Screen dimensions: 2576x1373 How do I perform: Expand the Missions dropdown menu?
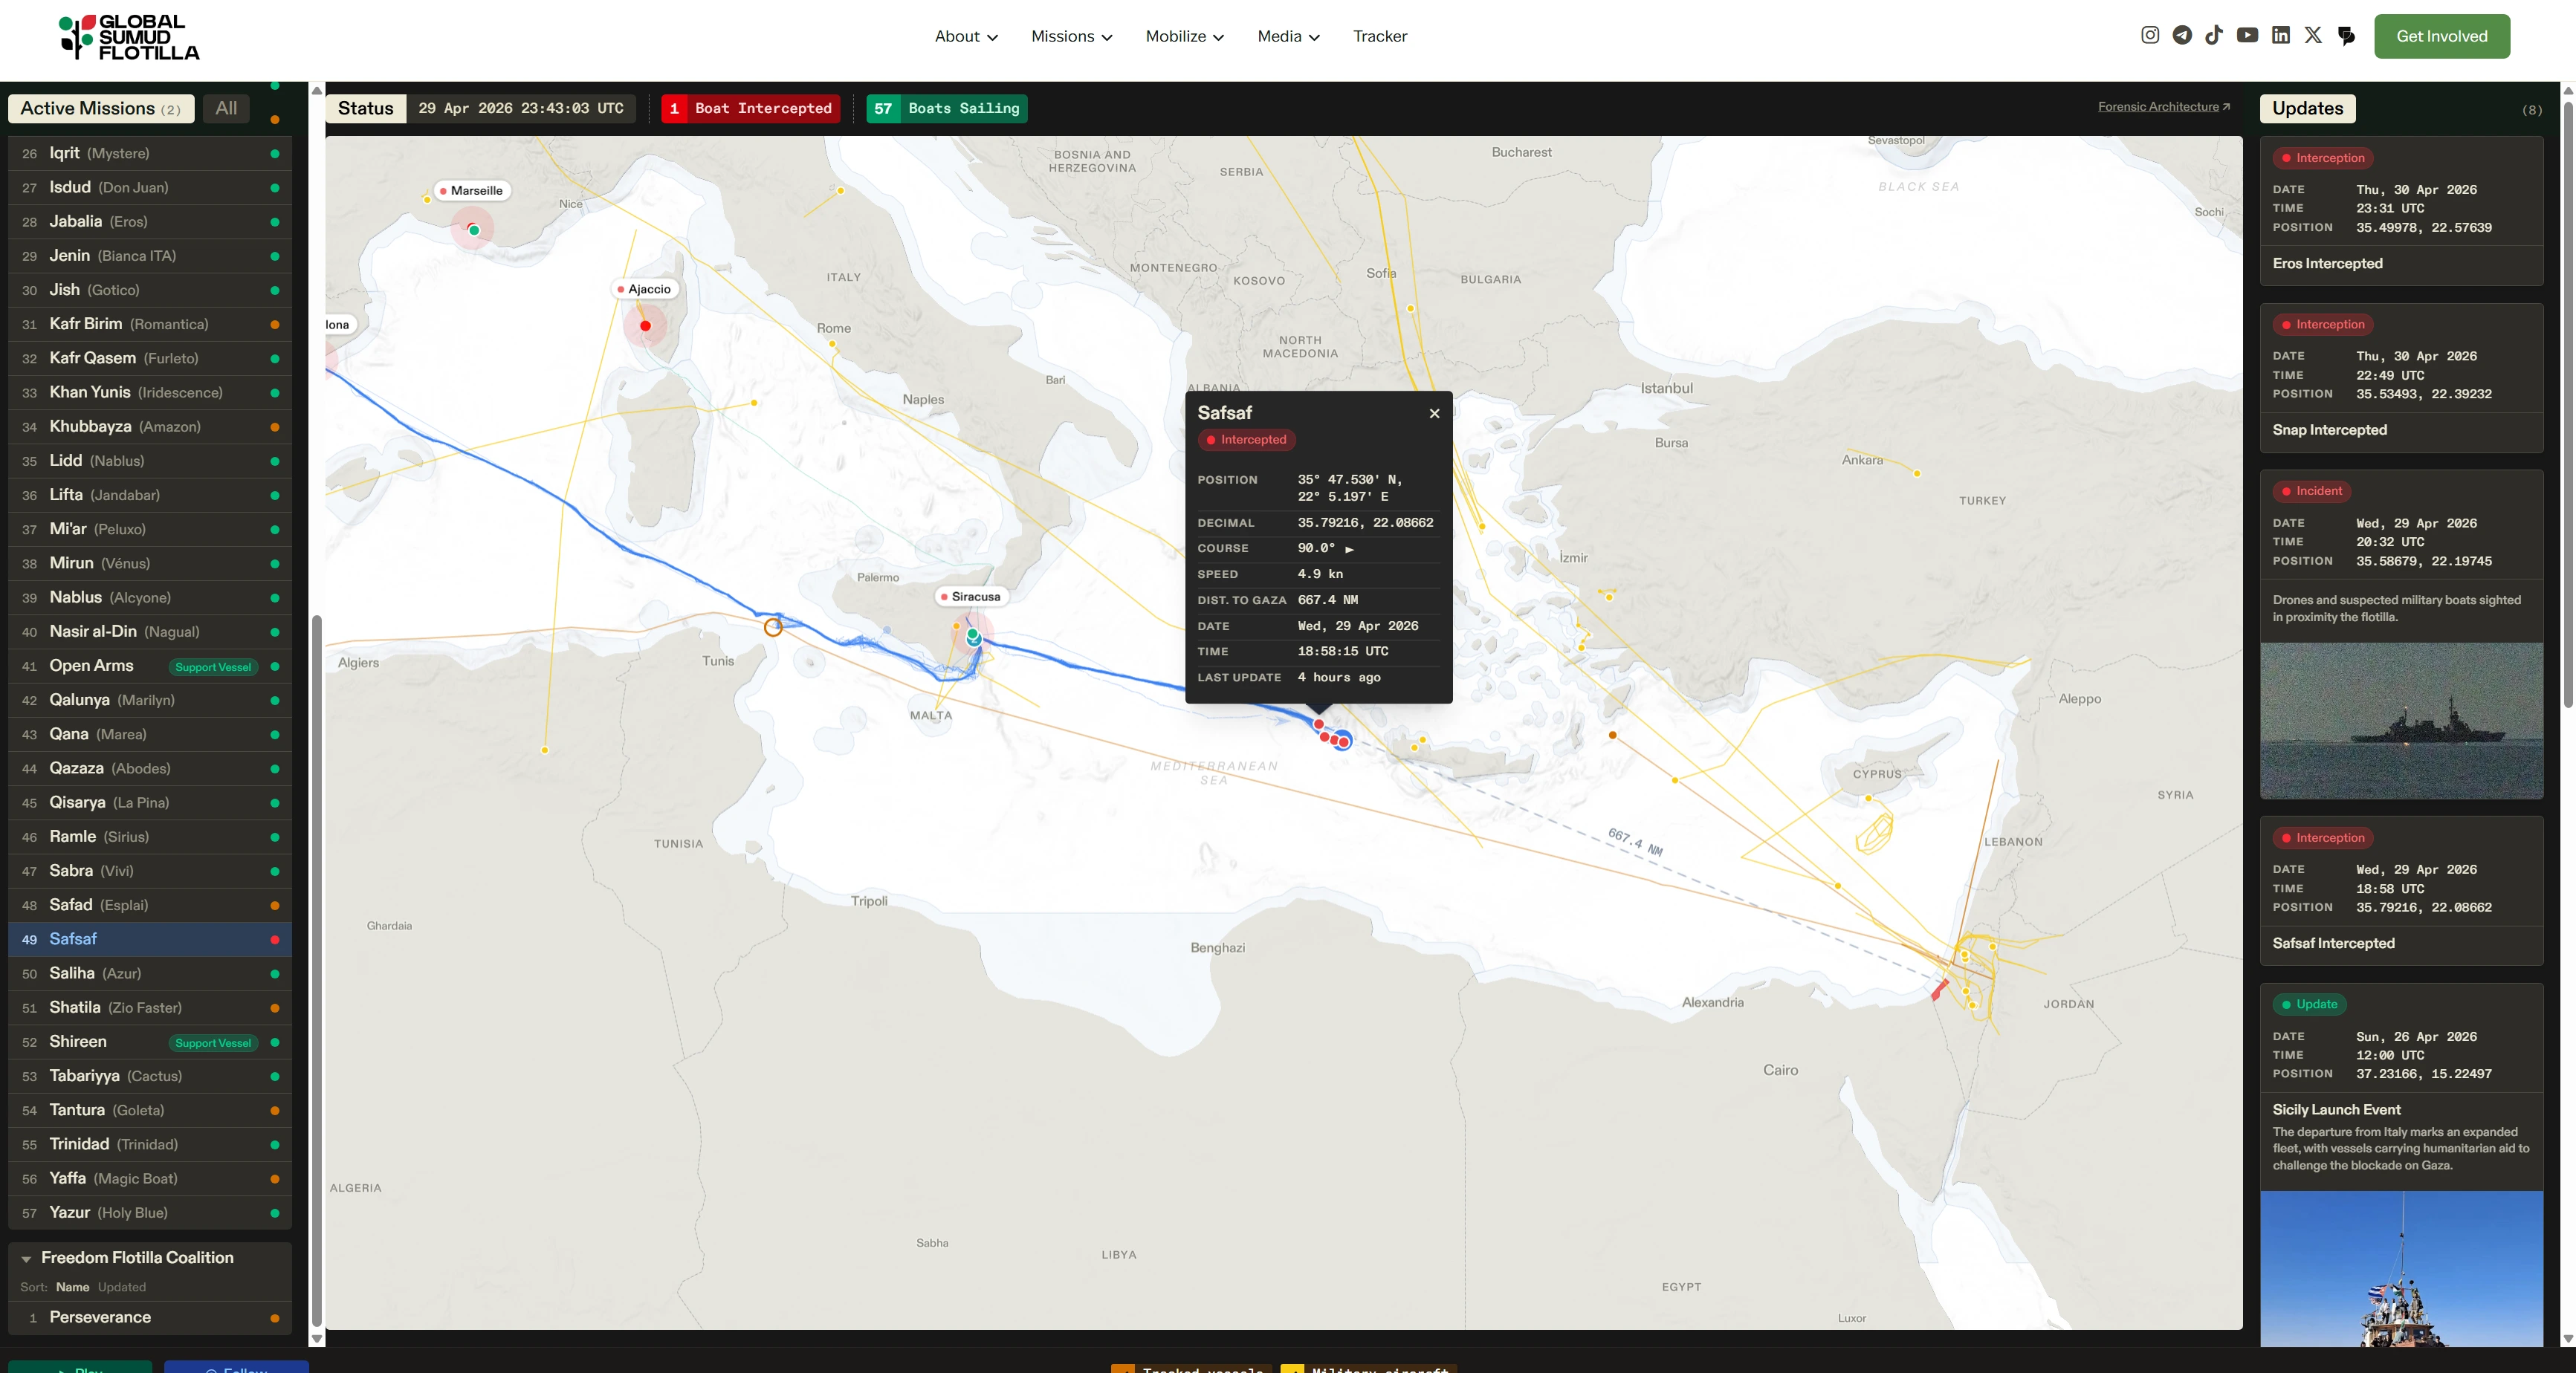click(1071, 36)
